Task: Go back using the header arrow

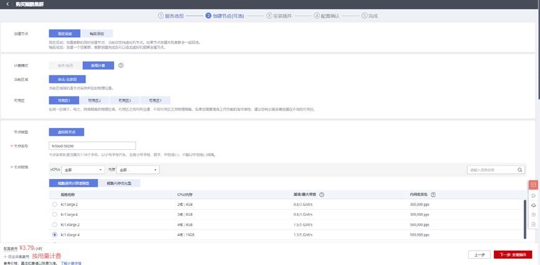Action: [7, 4]
